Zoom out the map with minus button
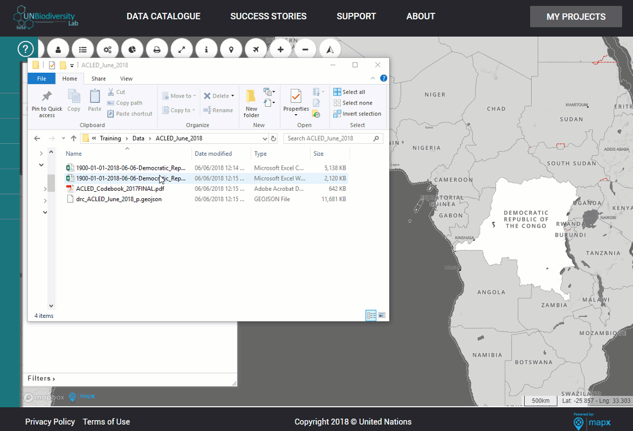This screenshot has width=633, height=431. (305, 50)
